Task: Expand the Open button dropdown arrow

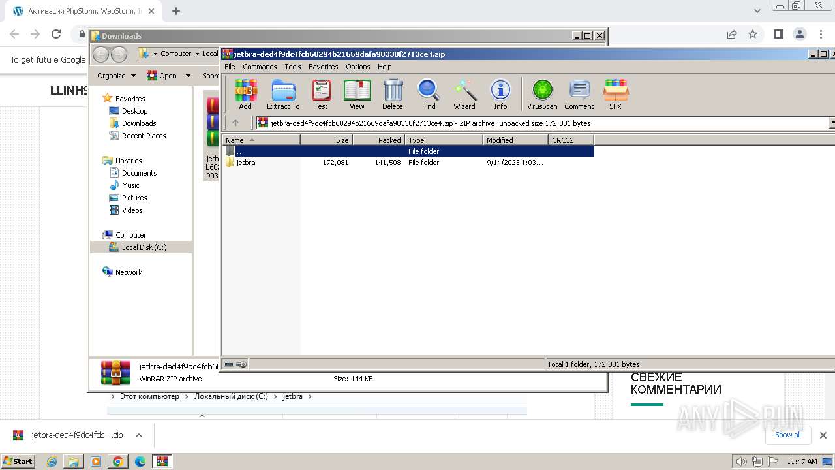Action: click(188, 76)
